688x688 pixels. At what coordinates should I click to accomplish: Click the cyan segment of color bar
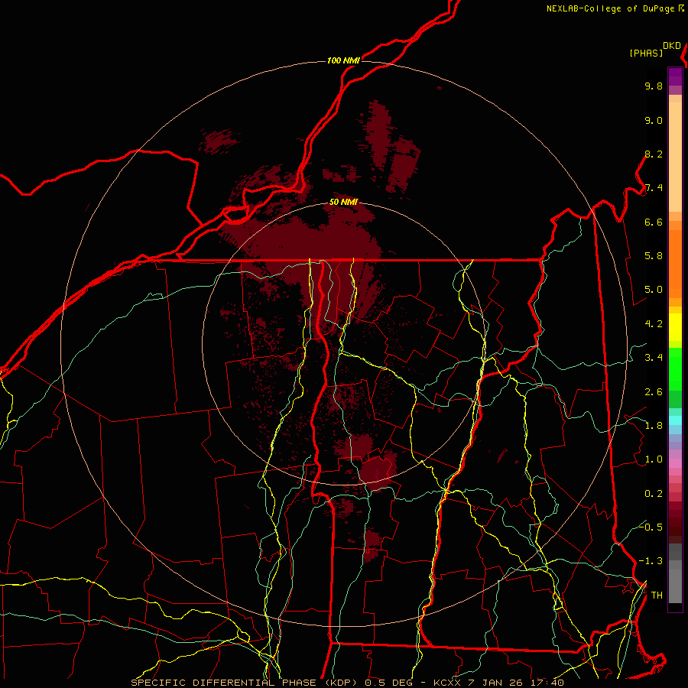click(675, 420)
